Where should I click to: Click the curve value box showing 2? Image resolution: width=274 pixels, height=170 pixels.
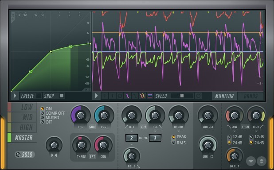(132, 138)
